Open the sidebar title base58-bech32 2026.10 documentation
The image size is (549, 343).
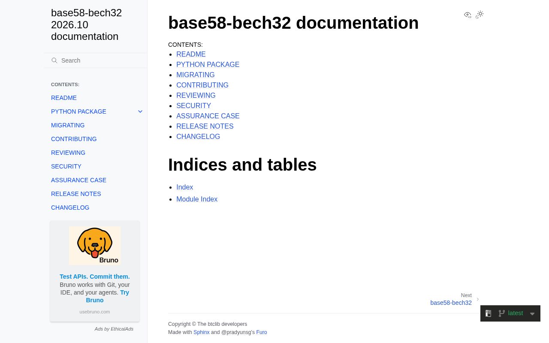point(86,25)
